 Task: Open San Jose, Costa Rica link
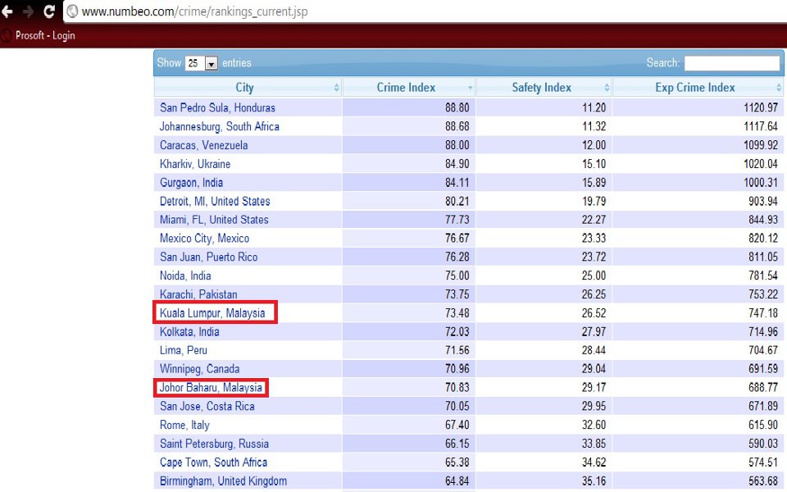point(207,406)
